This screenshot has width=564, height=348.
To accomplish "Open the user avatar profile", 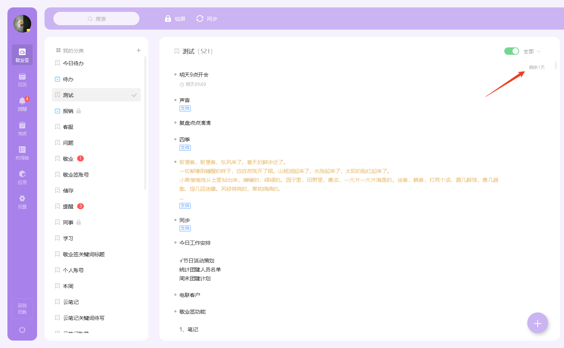I will click(22, 24).
